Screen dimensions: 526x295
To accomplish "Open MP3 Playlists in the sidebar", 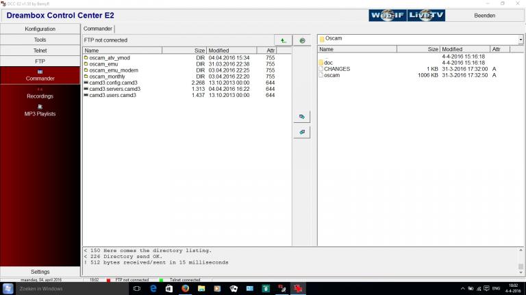I will 40,111.
